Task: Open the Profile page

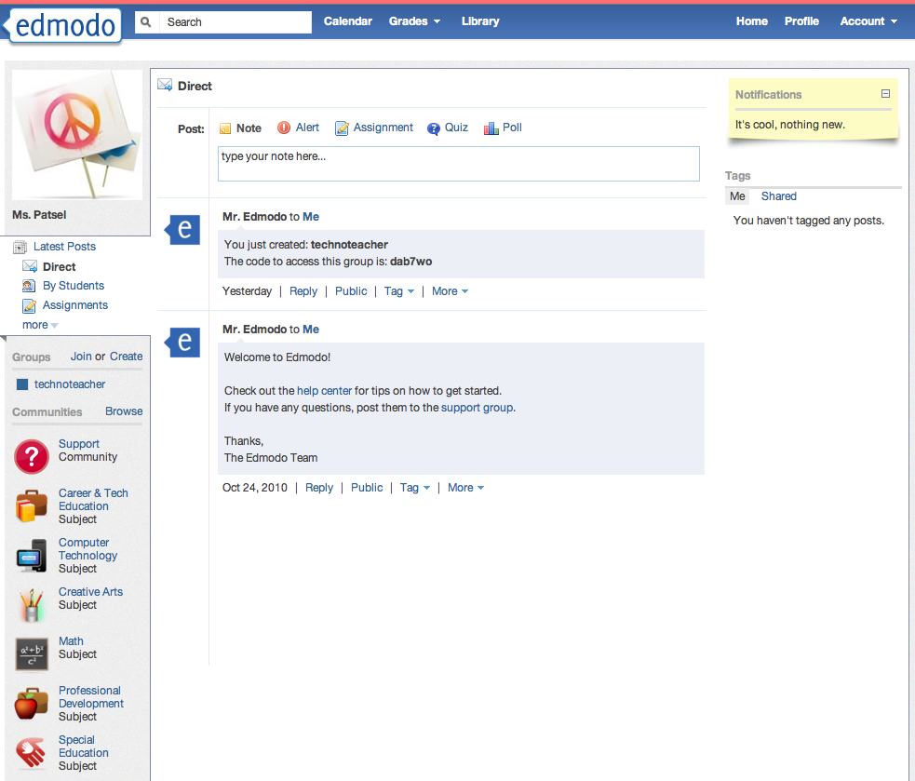Action: tap(801, 21)
